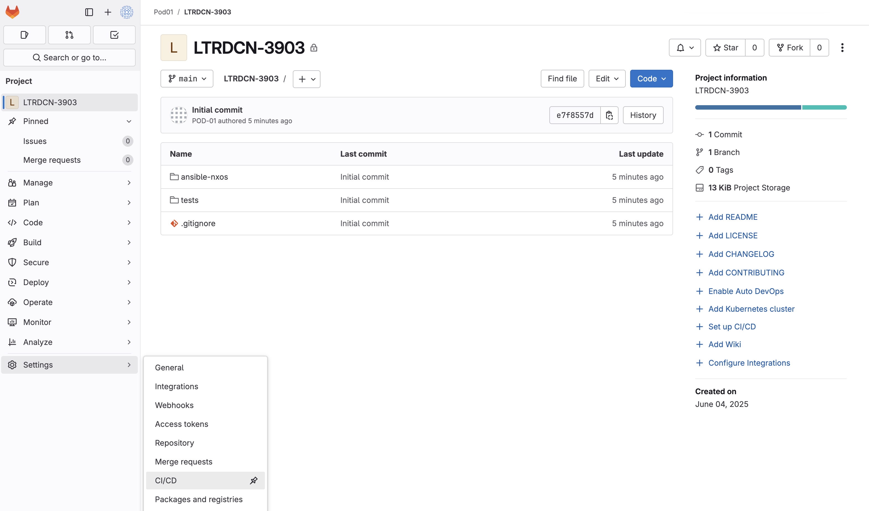Open CI/CD settings from flyout
Viewport: 869px width, 511px height.
[205, 481]
